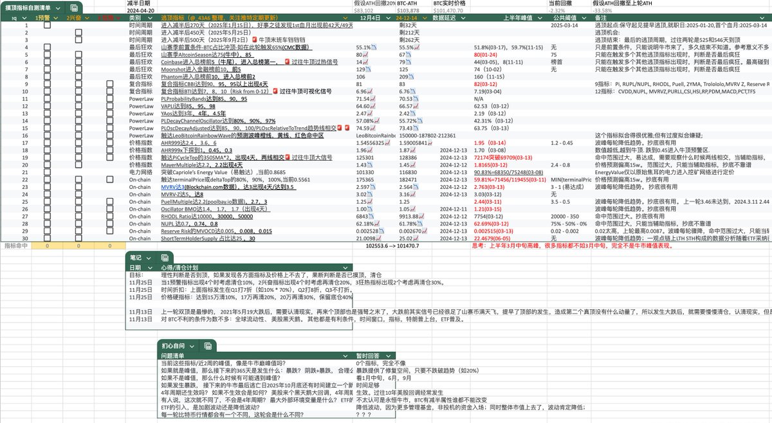Screen dimensions: 772x423
Task: Open the 逃顶指标 column header dropdown arrow
Action: point(345,18)
